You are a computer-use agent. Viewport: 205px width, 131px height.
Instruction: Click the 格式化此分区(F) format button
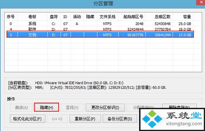28,119
